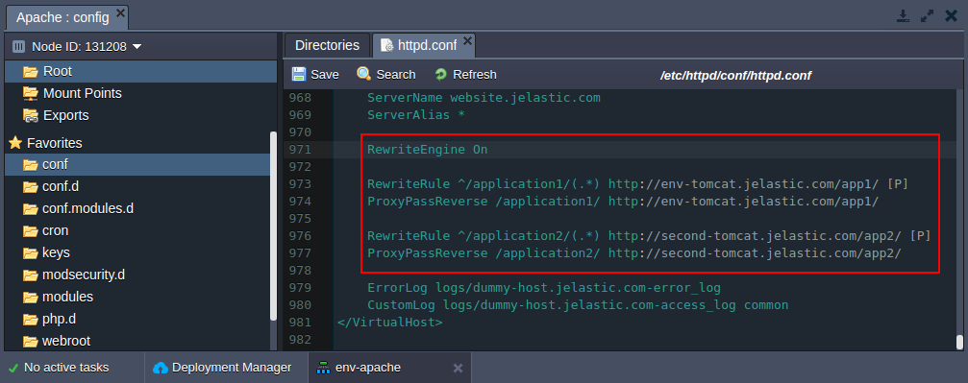This screenshot has width=968, height=383.
Task: Click the Refresh arrow icon
Action: (441, 74)
